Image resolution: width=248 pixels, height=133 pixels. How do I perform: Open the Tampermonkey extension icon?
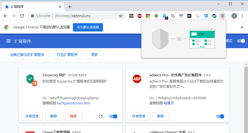click(x=181, y=16)
